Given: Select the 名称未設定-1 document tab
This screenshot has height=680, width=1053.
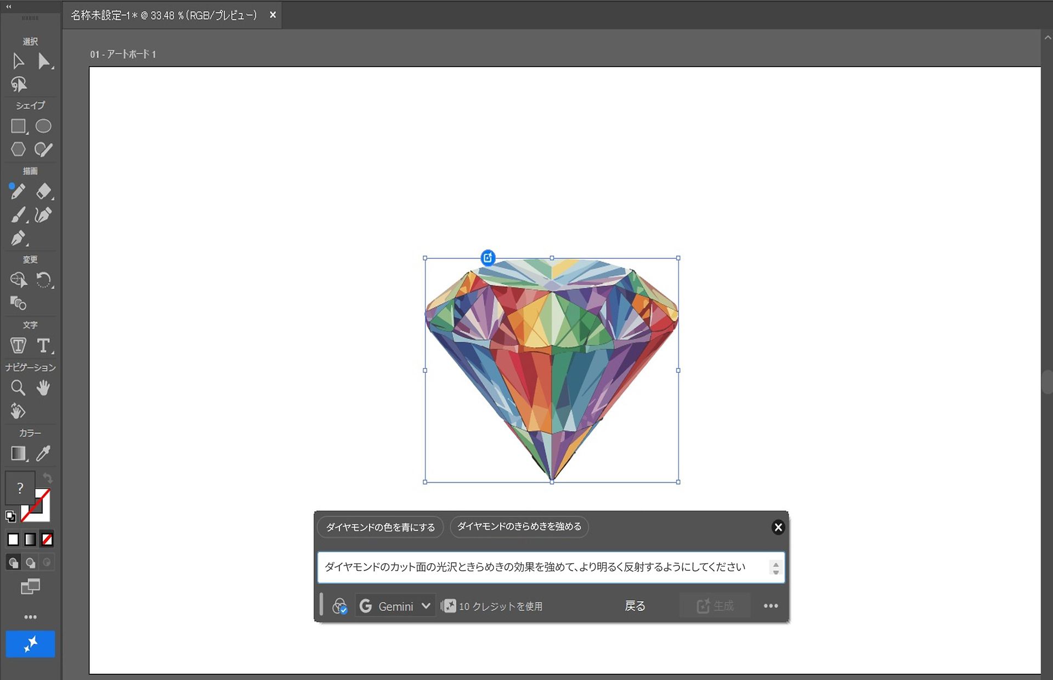Looking at the screenshot, I should tap(163, 15).
